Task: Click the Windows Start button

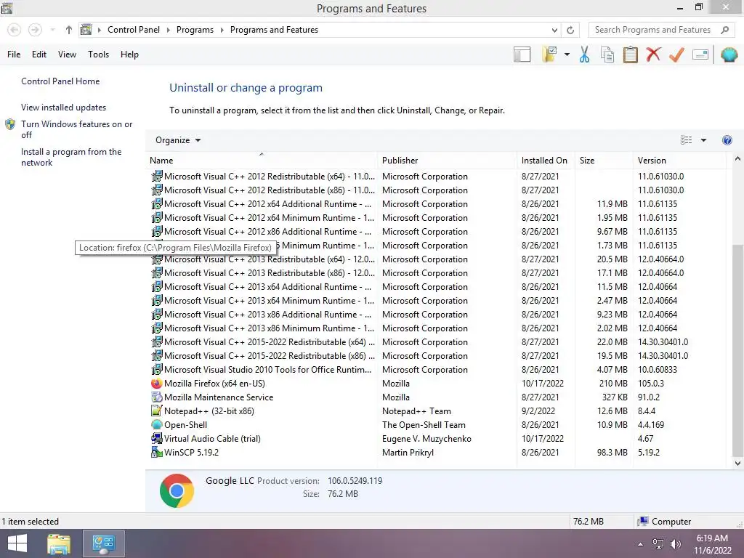Action: pyautogui.click(x=17, y=543)
